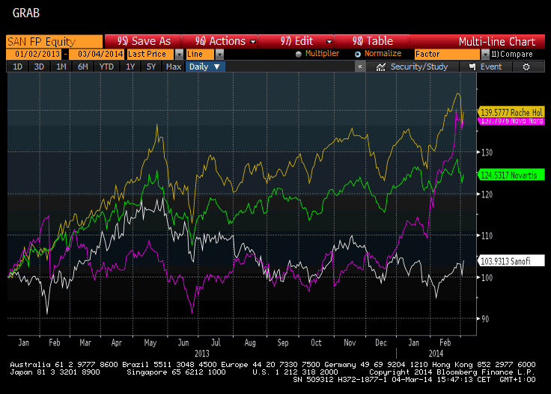551x394 pixels.
Task: Click the end date field 03/04/2014
Action: click(x=97, y=55)
